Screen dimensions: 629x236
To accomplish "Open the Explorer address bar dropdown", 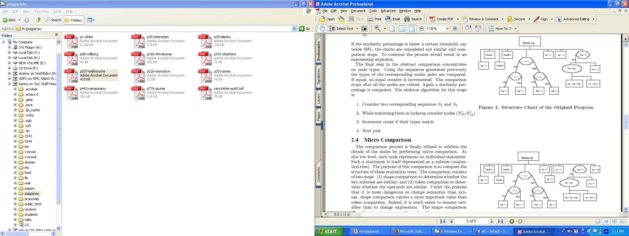I will click(x=294, y=29).
